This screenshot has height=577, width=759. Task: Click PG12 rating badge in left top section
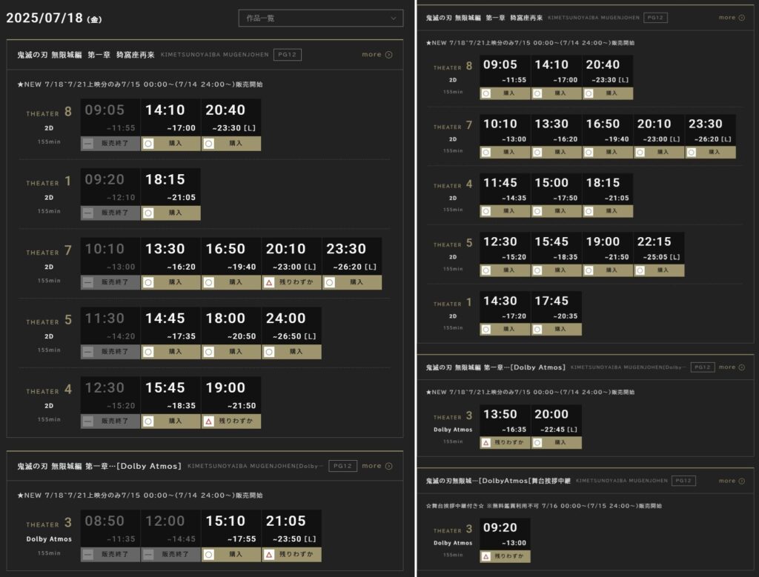[x=287, y=55]
